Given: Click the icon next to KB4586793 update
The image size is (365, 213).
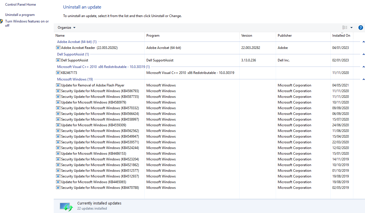Looking at the screenshot, I should point(58,91).
